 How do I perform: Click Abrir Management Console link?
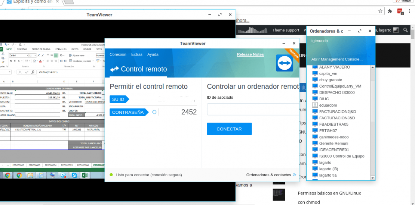point(337,59)
